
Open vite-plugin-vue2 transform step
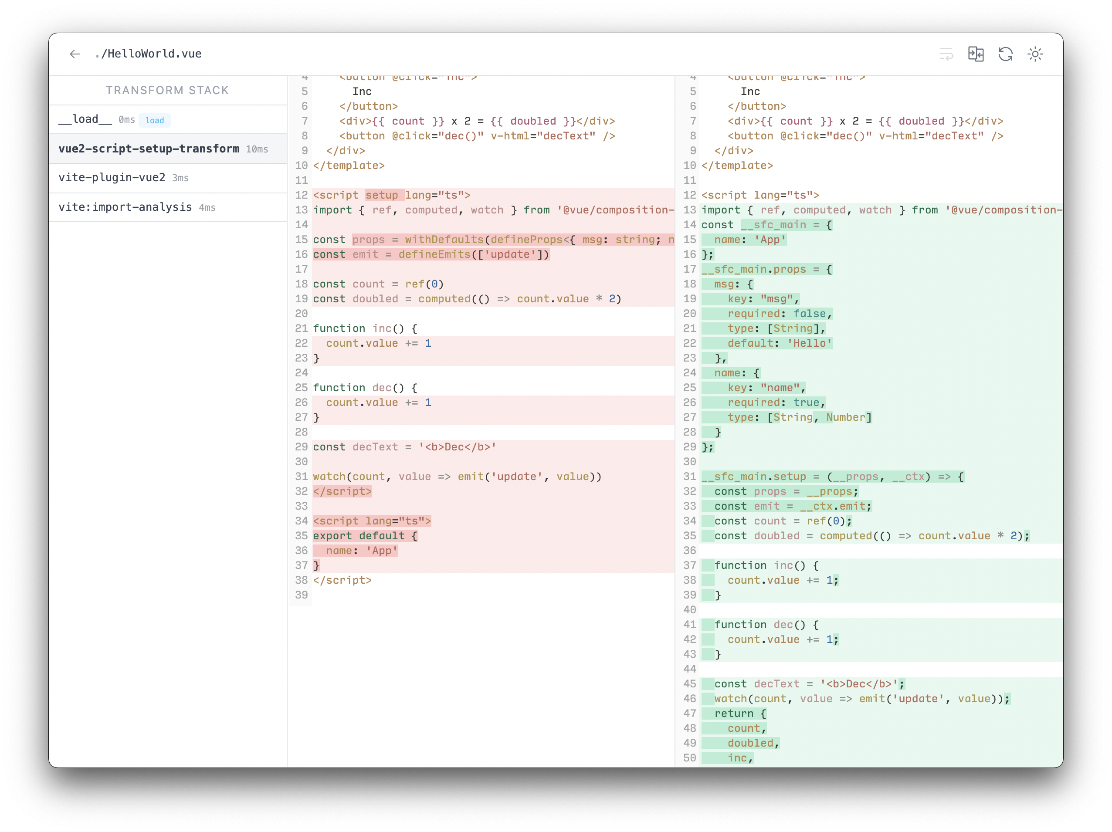[168, 178]
